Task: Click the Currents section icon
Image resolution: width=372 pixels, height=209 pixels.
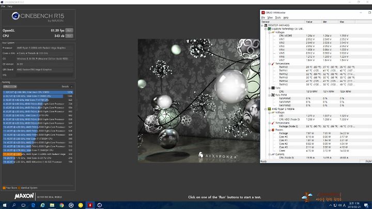Action: point(273,154)
